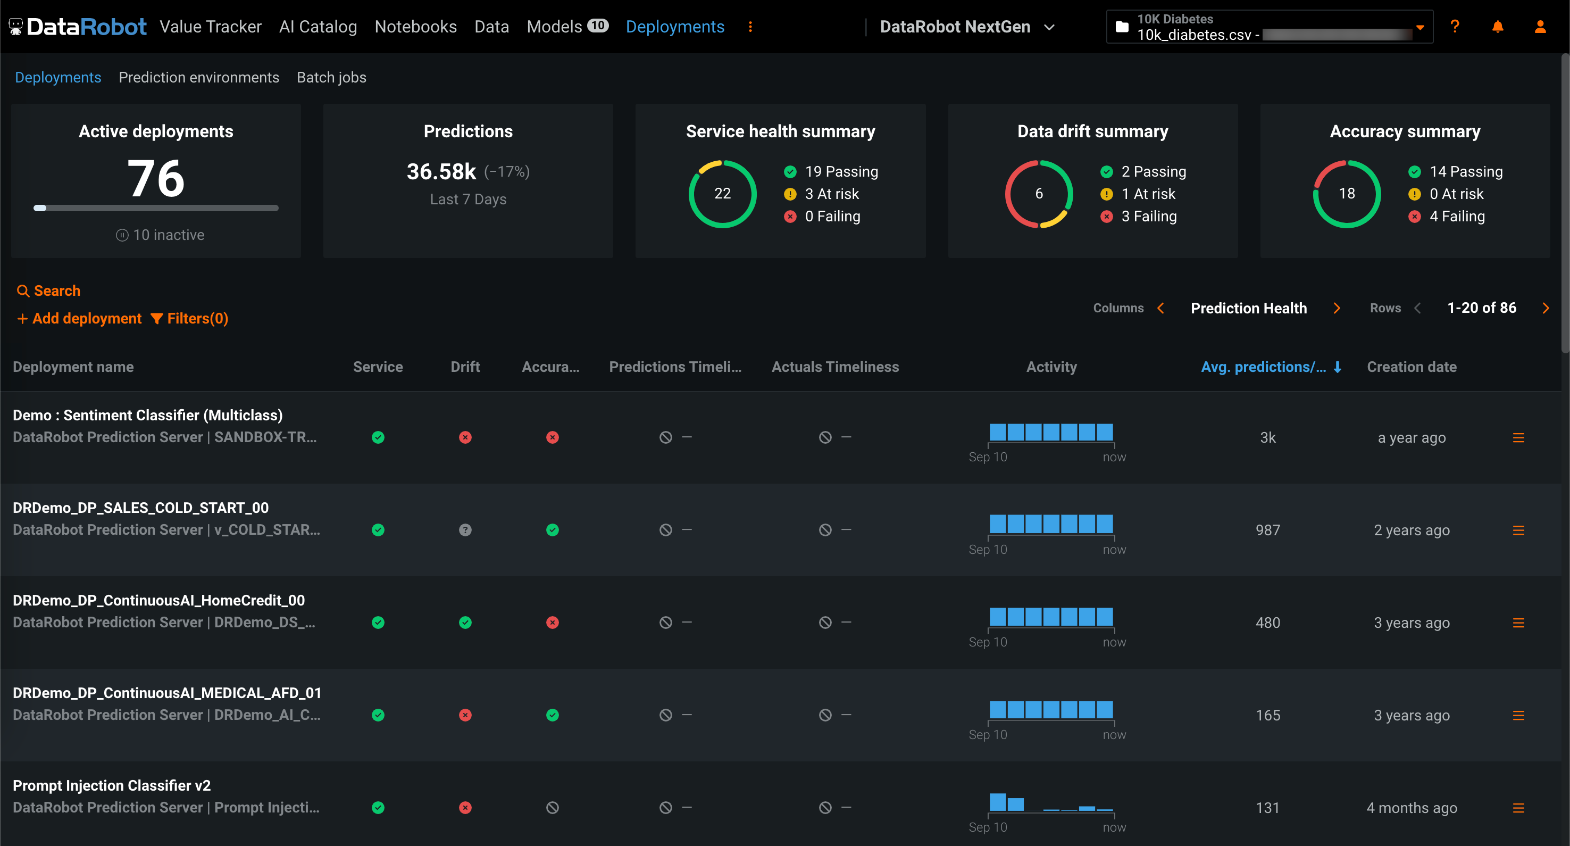This screenshot has height=846, width=1570.
Task: Click the active deployments progress bar
Action: click(156, 209)
